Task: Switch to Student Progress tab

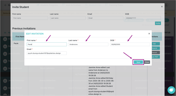Action: pos(47,5)
